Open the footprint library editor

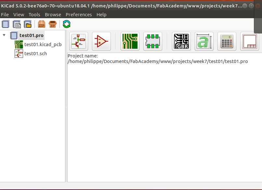coord(152,41)
